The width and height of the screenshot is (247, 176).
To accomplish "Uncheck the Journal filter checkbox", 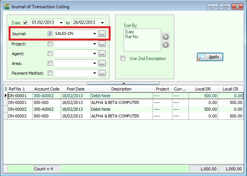I will point(50,34).
